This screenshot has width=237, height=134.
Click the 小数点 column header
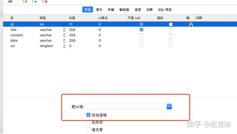(103, 18)
